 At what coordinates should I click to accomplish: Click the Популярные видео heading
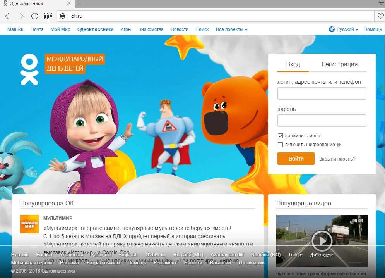(304, 203)
